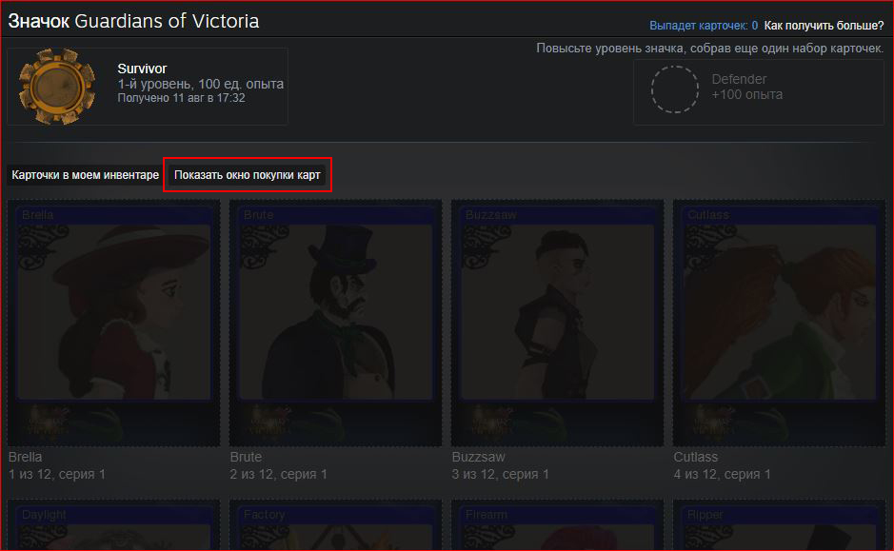Viewport: 894px width, 551px height.
Task: Click the empty Defender badge placeholder circle
Action: [x=674, y=89]
